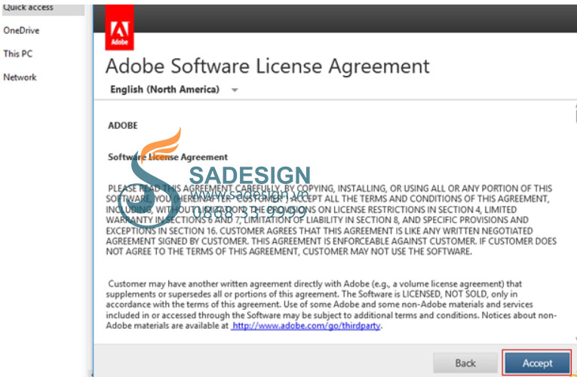This screenshot has width=577, height=377.
Task: Open OneDrive in the navigation pane
Action: (x=21, y=30)
